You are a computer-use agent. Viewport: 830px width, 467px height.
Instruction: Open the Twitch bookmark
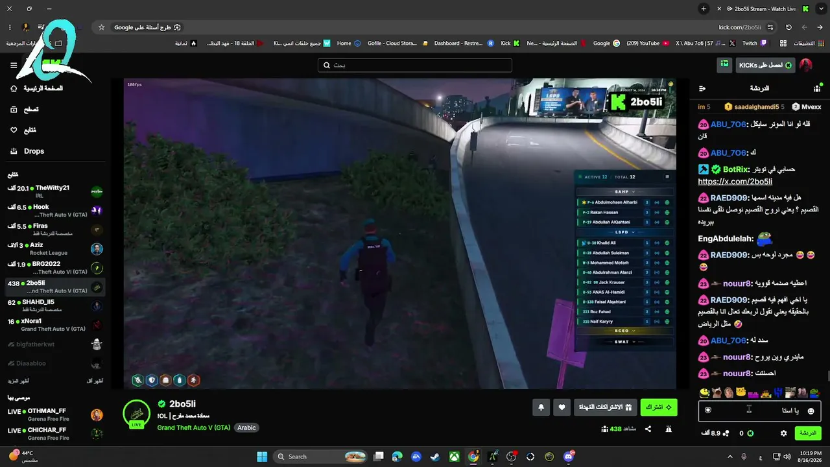click(x=754, y=43)
